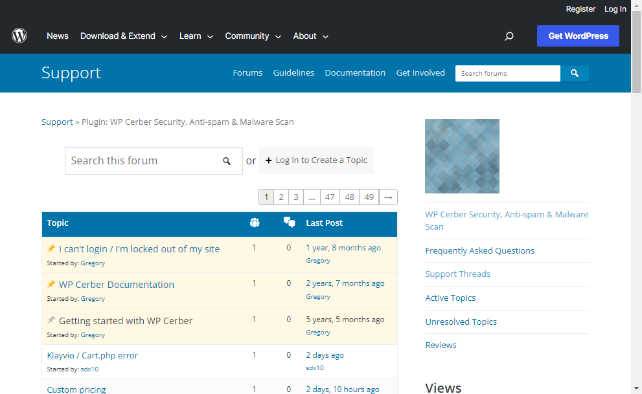Open Unresolved Topics sidebar link

click(461, 322)
